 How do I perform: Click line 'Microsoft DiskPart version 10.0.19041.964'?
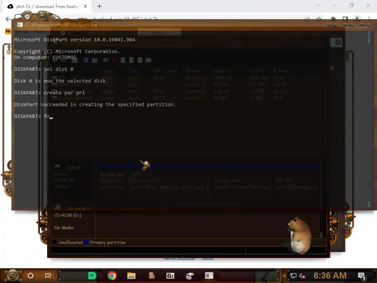[x=74, y=39]
